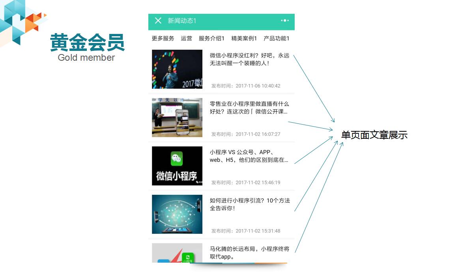Switch to the 更多服务 tab
473x280 pixels.
tap(163, 38)
